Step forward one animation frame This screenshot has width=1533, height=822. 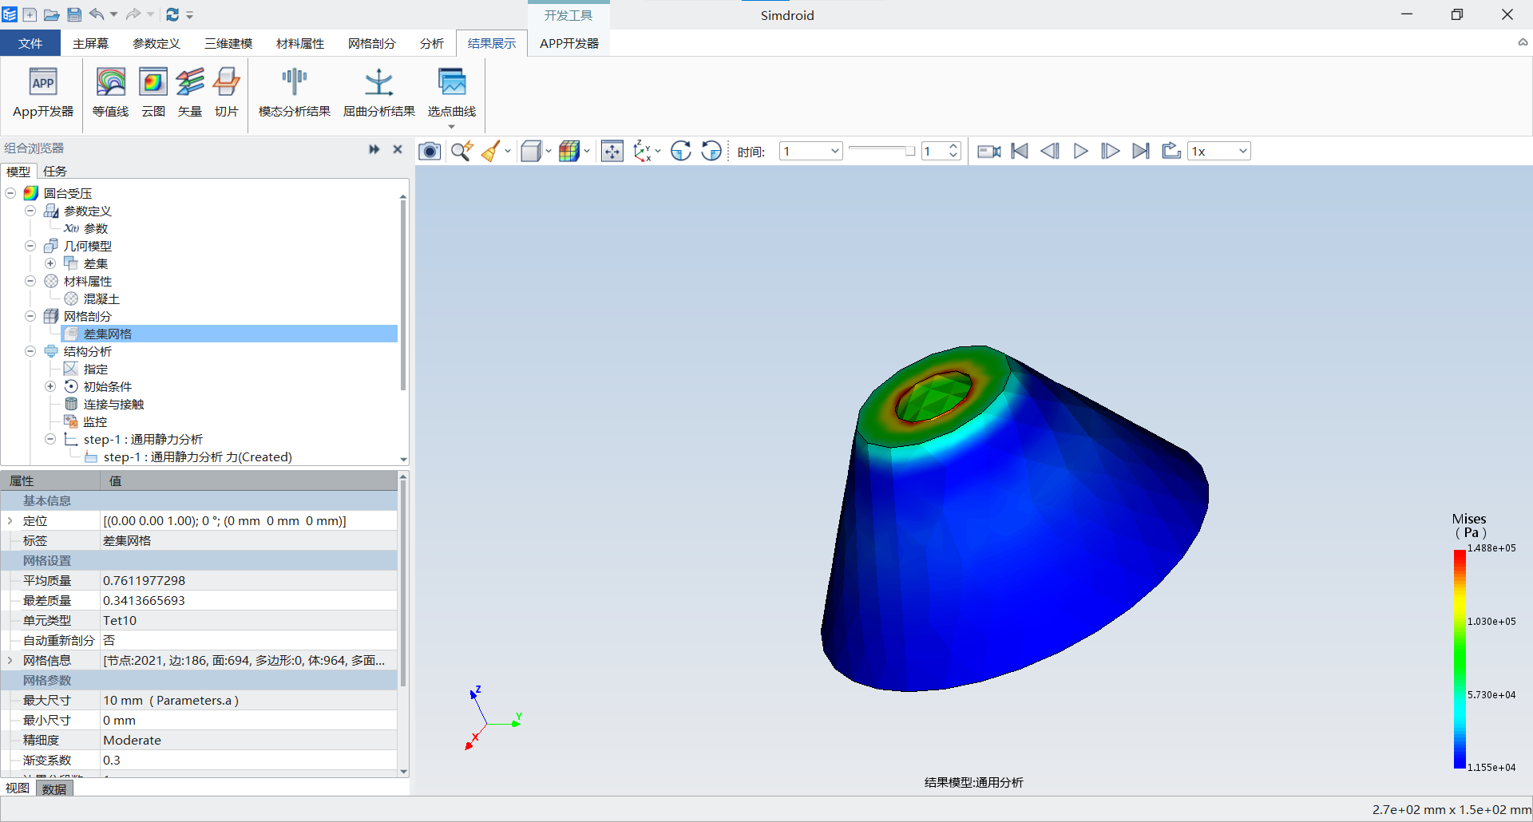[1111, 151]
